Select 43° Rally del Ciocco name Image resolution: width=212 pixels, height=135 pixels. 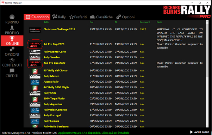[x=55, y=70]
